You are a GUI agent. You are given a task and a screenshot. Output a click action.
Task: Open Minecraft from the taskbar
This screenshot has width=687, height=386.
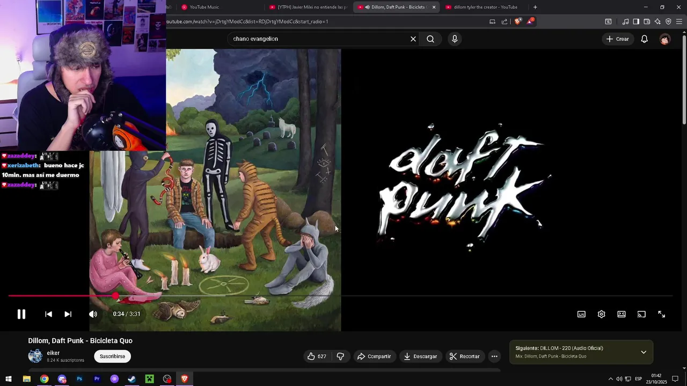[x=149, y=379]
